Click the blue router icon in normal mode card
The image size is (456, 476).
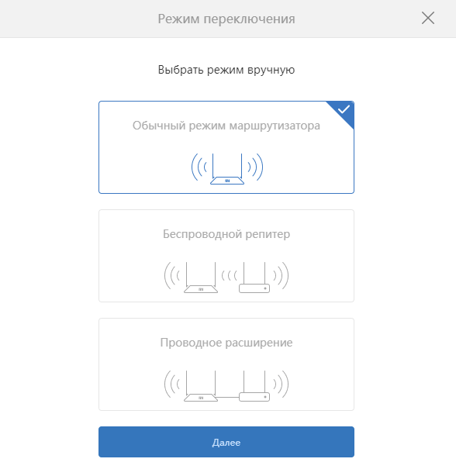[x=227, y=169]
